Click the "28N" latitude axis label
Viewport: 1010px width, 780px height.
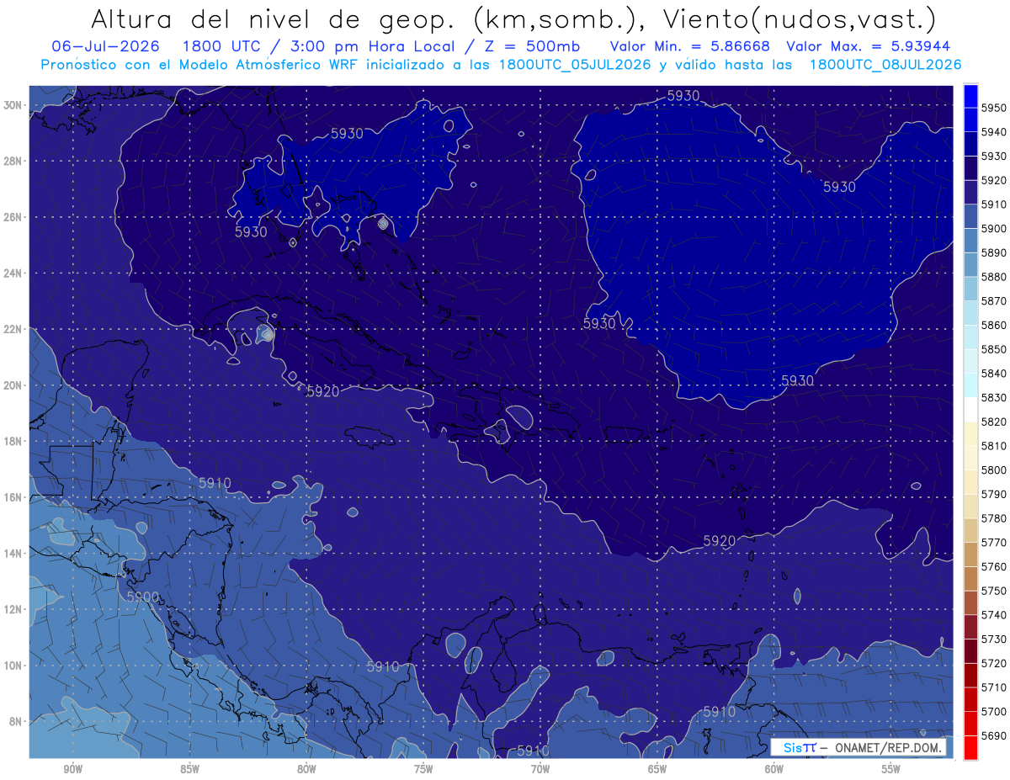tap(13, 161)
